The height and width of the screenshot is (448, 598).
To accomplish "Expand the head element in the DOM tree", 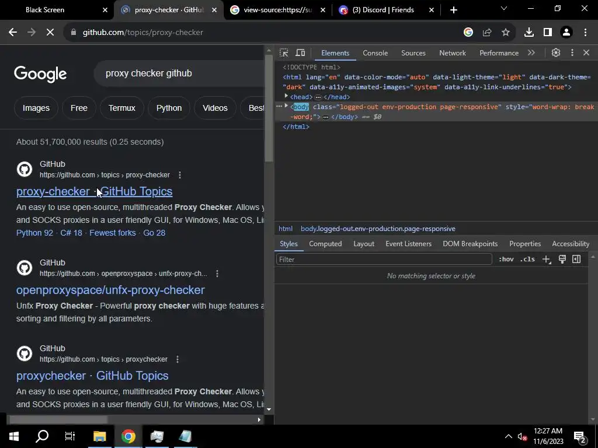I will pos(286,96).
